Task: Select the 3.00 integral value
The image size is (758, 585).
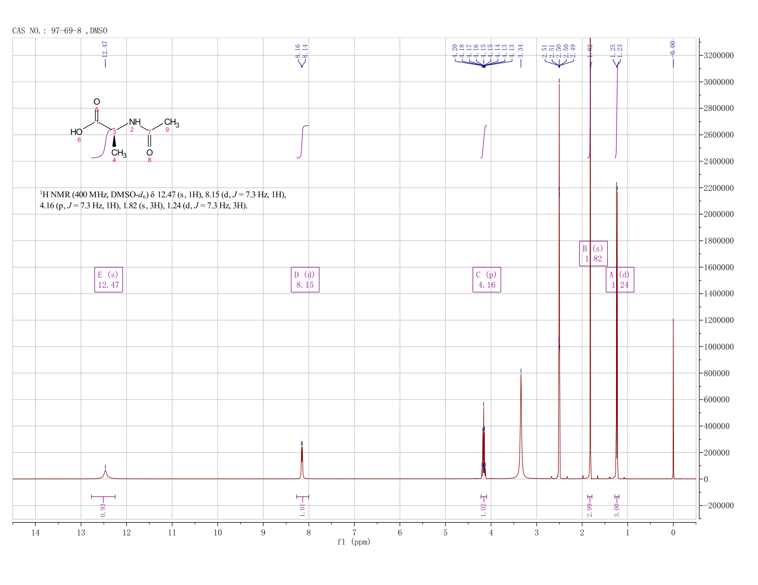Action: (x=617, y=510)
